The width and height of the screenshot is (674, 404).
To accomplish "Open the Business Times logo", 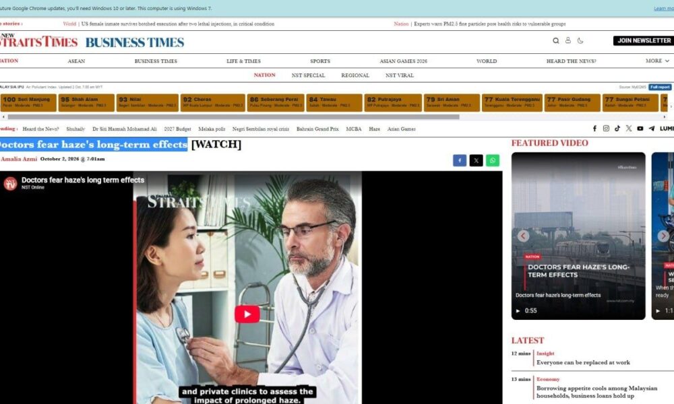I will (x=135, y=42).
